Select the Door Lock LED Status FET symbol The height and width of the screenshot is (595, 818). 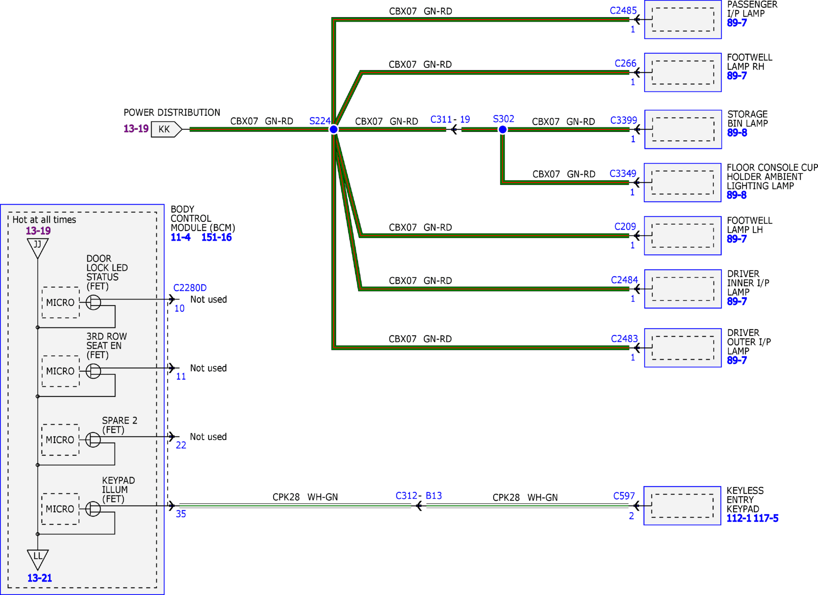tap(93, 302)
